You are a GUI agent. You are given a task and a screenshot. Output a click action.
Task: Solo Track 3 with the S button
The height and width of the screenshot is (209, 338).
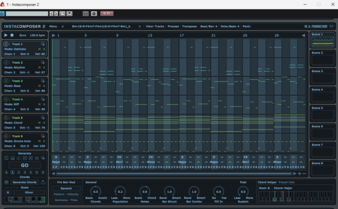tap(44, 86)
